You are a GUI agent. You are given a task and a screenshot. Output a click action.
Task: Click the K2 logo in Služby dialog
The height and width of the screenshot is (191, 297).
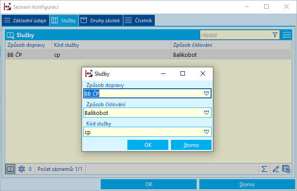pos(89,73)
